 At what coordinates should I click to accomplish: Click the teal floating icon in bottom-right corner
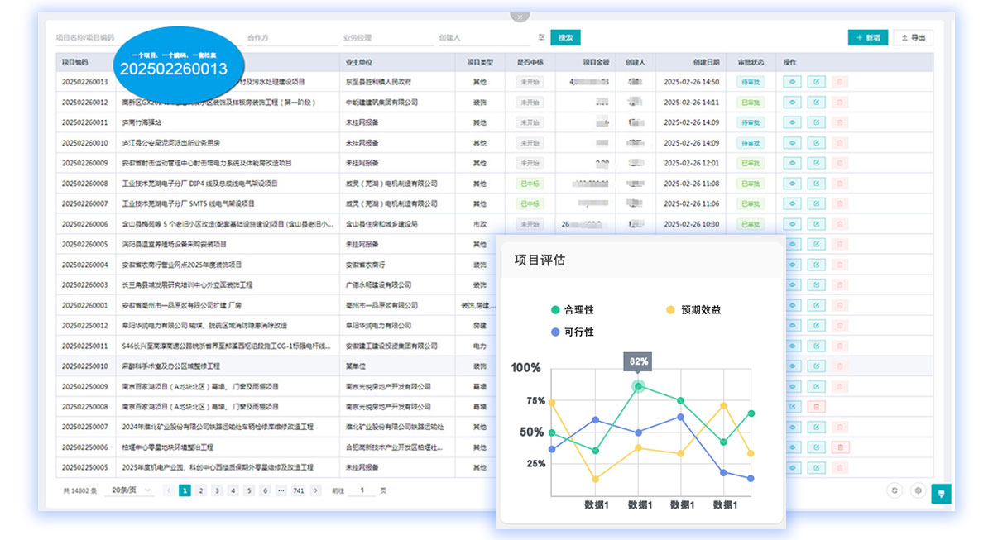pos(941,493)
